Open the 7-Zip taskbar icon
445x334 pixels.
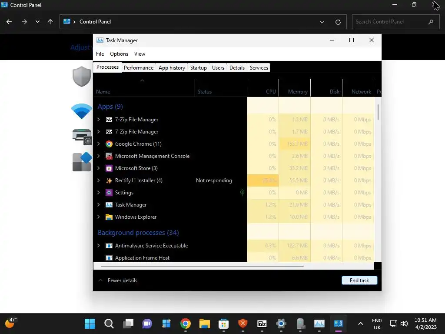tap(262, 324)
